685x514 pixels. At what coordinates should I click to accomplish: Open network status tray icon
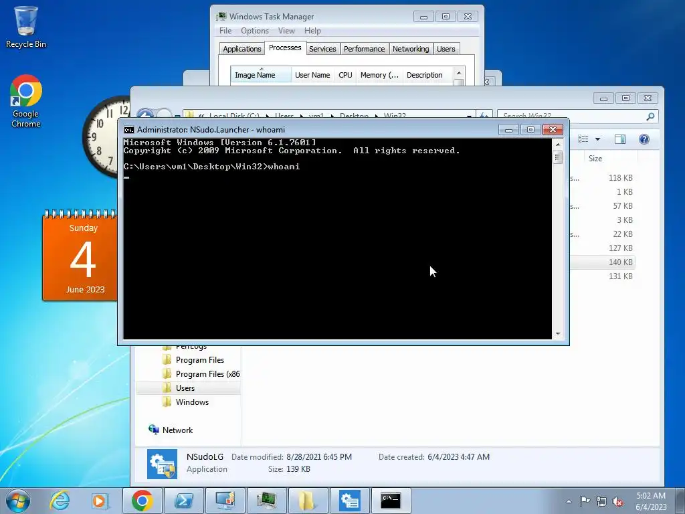click(601, 501)
